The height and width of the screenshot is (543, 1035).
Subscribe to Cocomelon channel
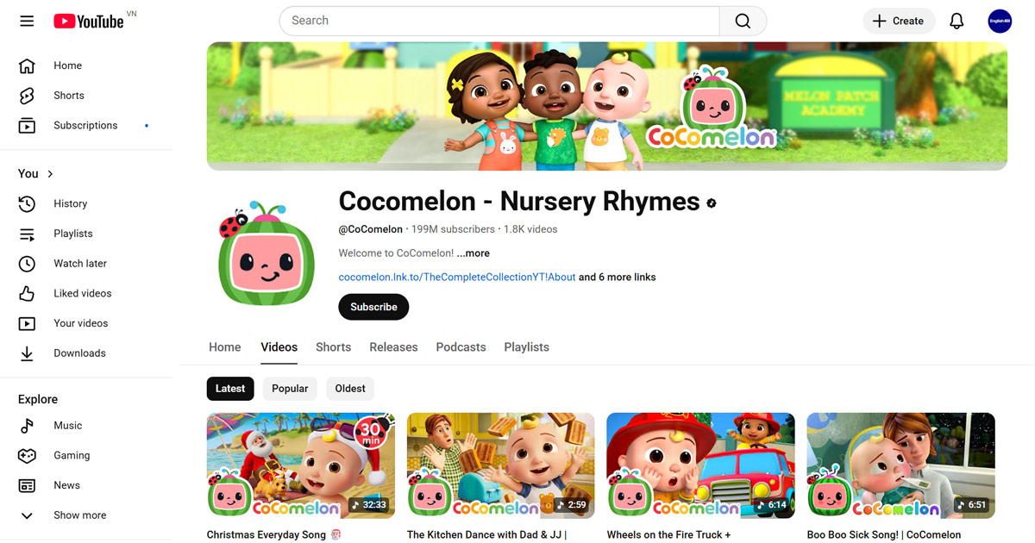tap(373, 307)
